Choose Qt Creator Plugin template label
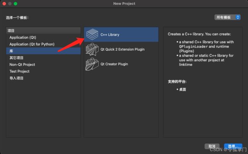248x154 pixels. (x=114, y=64)
